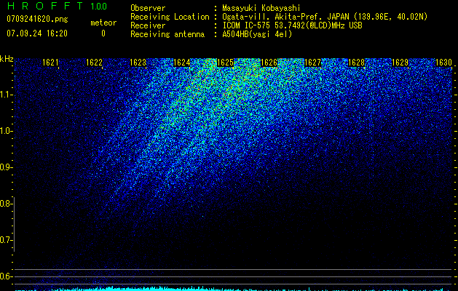This screenshot has height=291, width=458.
Task: Click the Receiving Location label
Action: (170, 17)
